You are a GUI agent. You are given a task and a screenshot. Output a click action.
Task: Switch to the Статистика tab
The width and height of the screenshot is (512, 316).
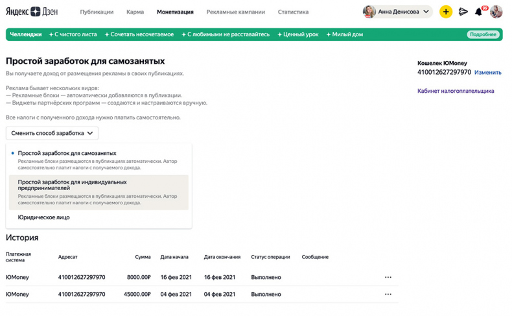click(293, 12)
